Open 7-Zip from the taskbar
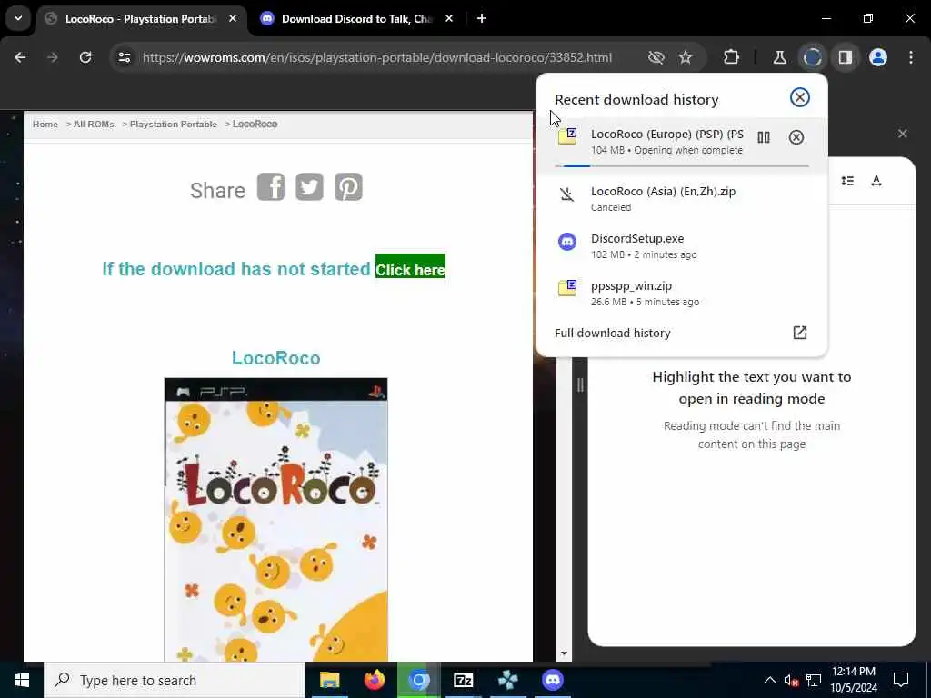 click(x=463, y=680)
